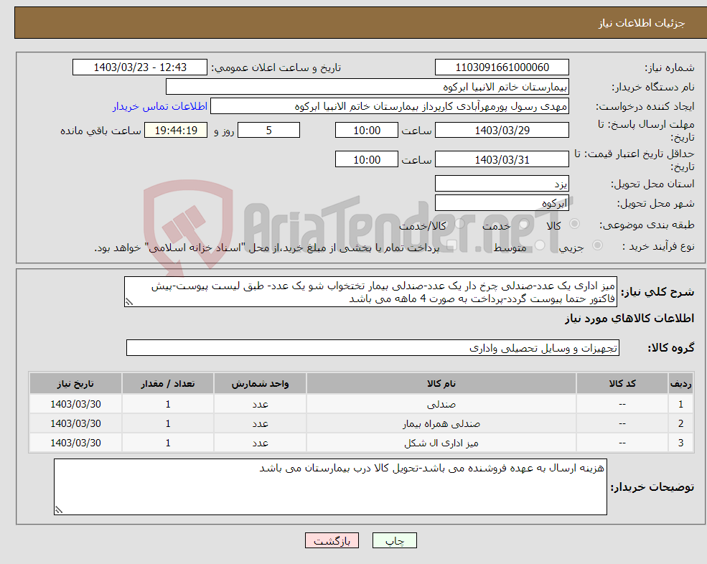Click remaining time field 19:44:19
Screen dimensions: 707x564
pos(176,131)
